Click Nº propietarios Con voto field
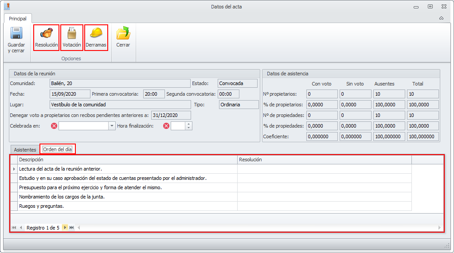Image resolution: width=454 pixels, height=253 pixels. pos(322,94)
